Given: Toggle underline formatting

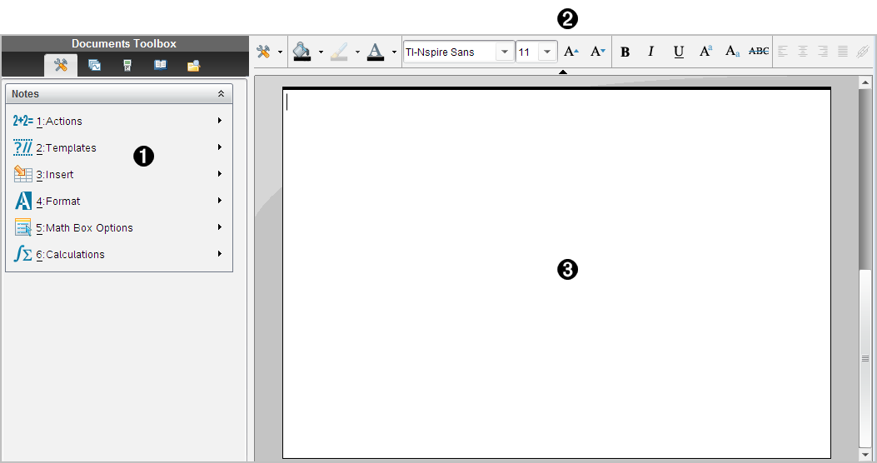Looking at the screenshot, I should 679,52.
